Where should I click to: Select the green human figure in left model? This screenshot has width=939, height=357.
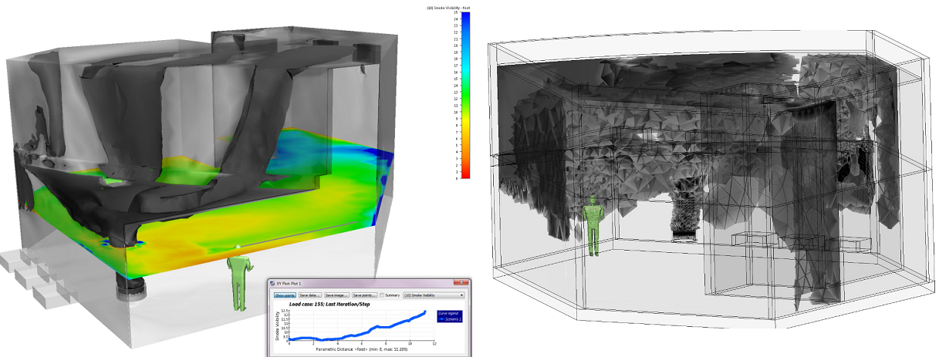pyautogui.click(x=239, y=279)
